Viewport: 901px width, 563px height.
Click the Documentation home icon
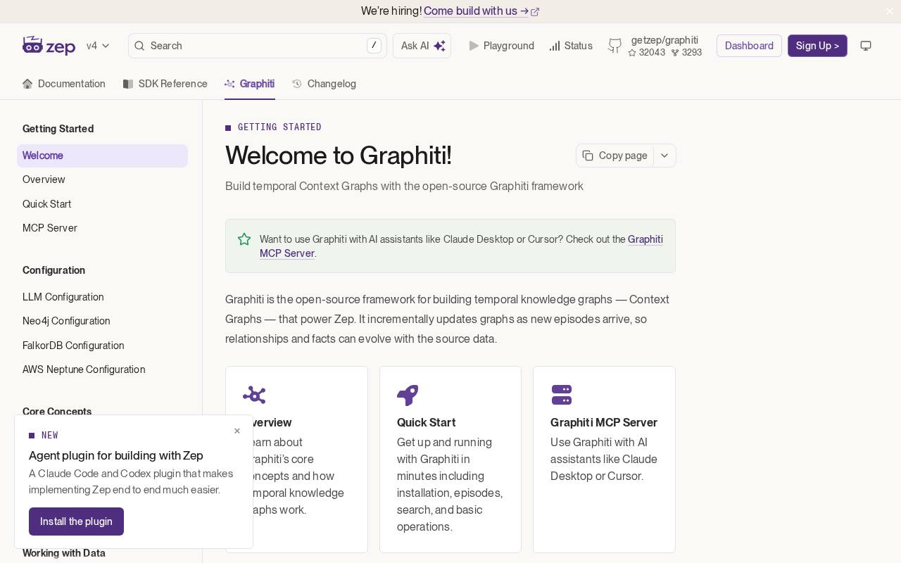click(27, 84)
